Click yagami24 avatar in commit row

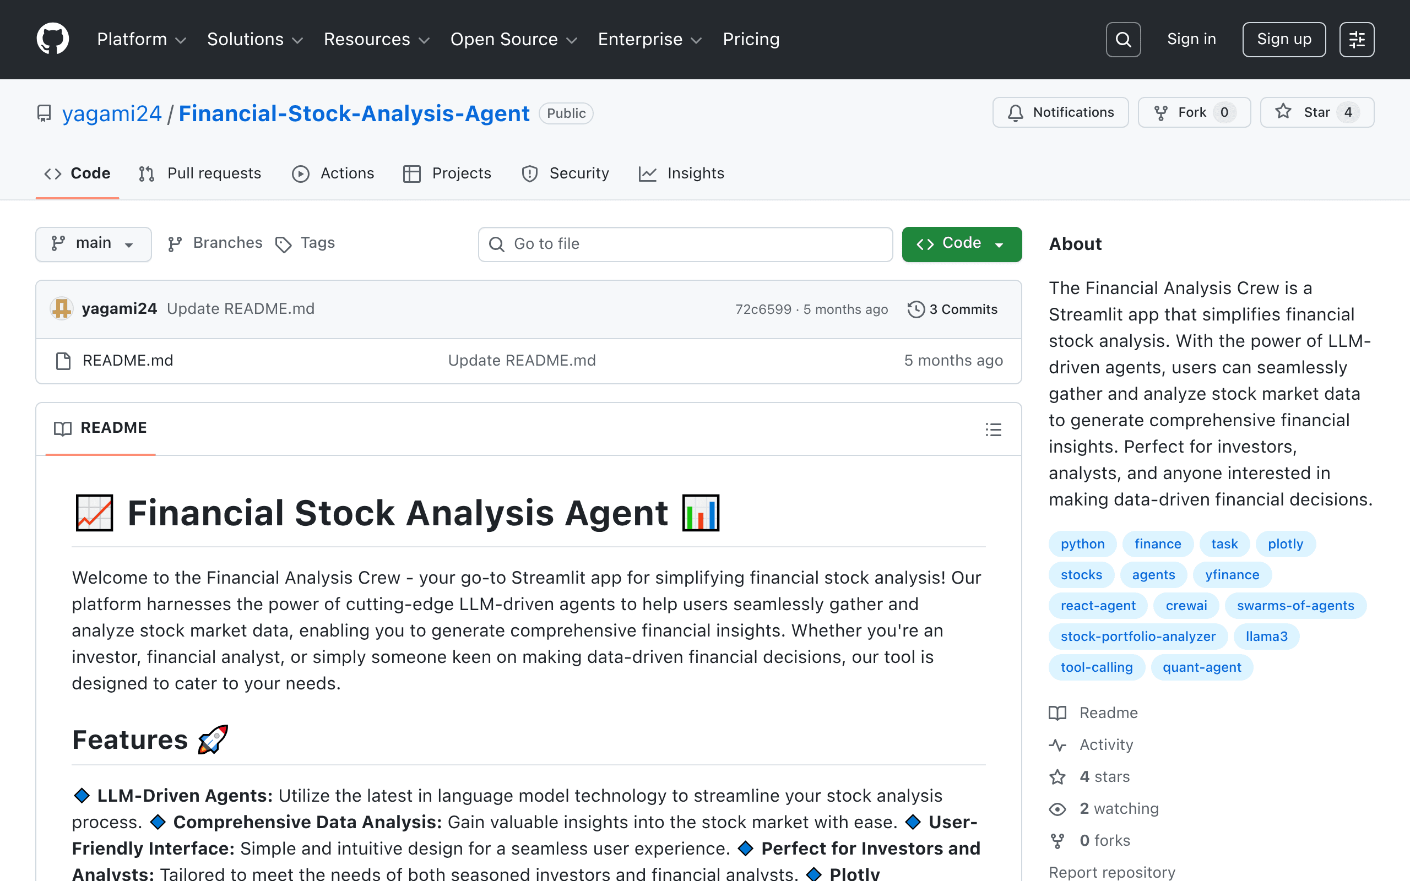coord(61,308)
